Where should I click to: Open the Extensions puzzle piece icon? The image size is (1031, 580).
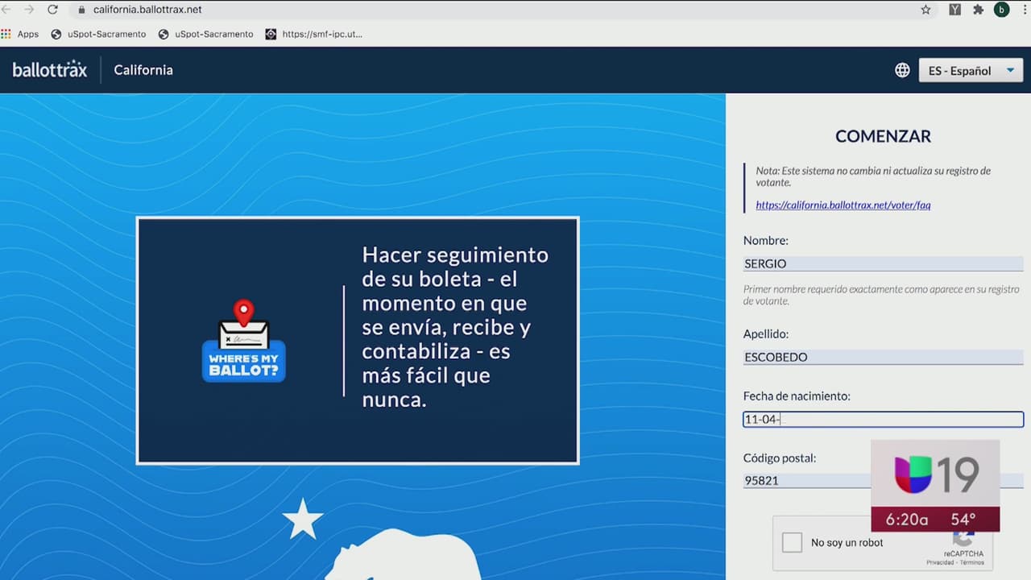click(x=978, y=10)
